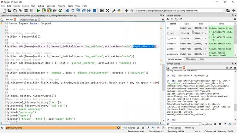The width and height of the screenshot is (237, 133).
Task: Run file with the green play icon
Action: pyautogui.click(x=39, y=11)
